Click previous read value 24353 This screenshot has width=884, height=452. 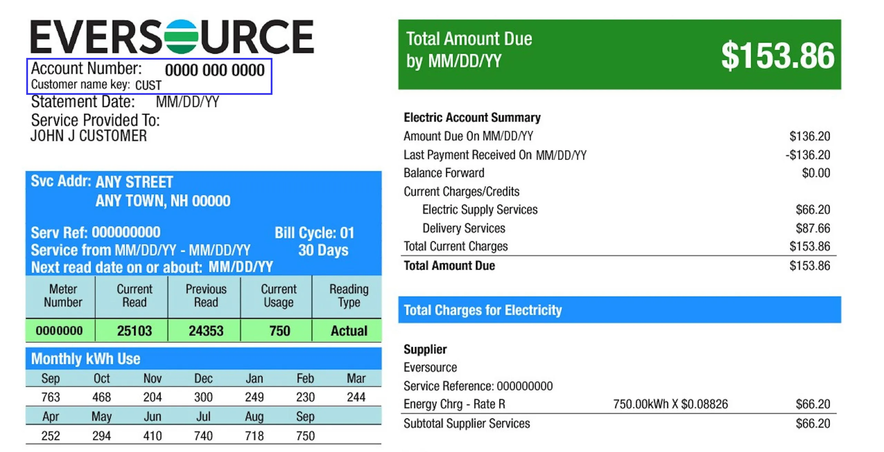pyautogui.click(x=206, y=331)
